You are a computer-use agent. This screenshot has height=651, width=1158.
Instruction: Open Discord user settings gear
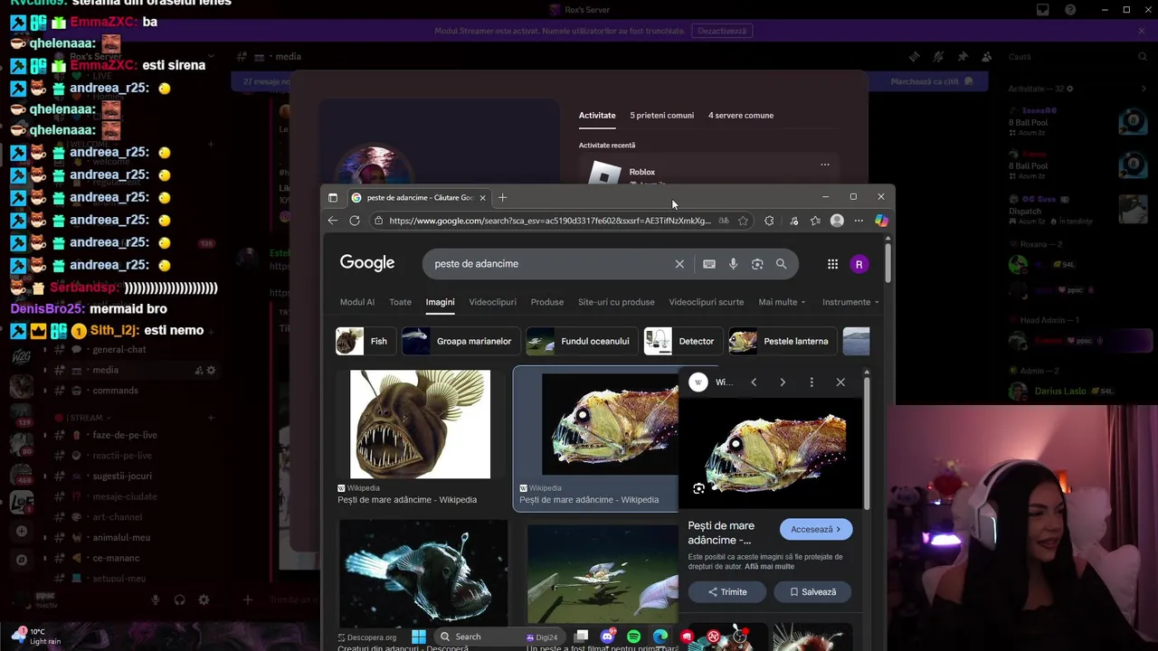click(204, 599)
